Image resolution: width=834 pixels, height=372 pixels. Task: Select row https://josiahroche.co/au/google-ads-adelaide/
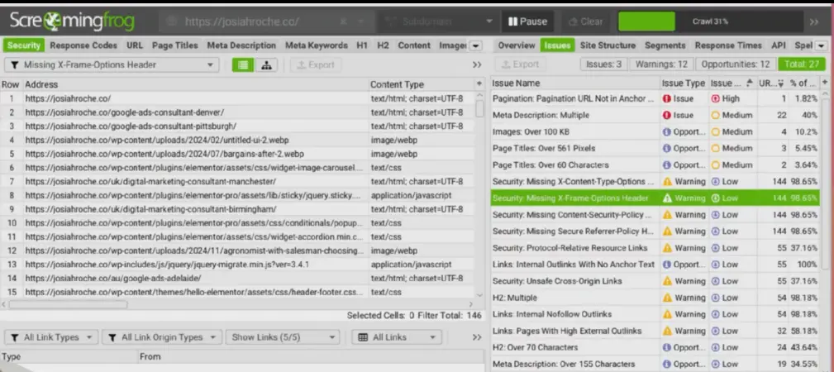(237, 278)
